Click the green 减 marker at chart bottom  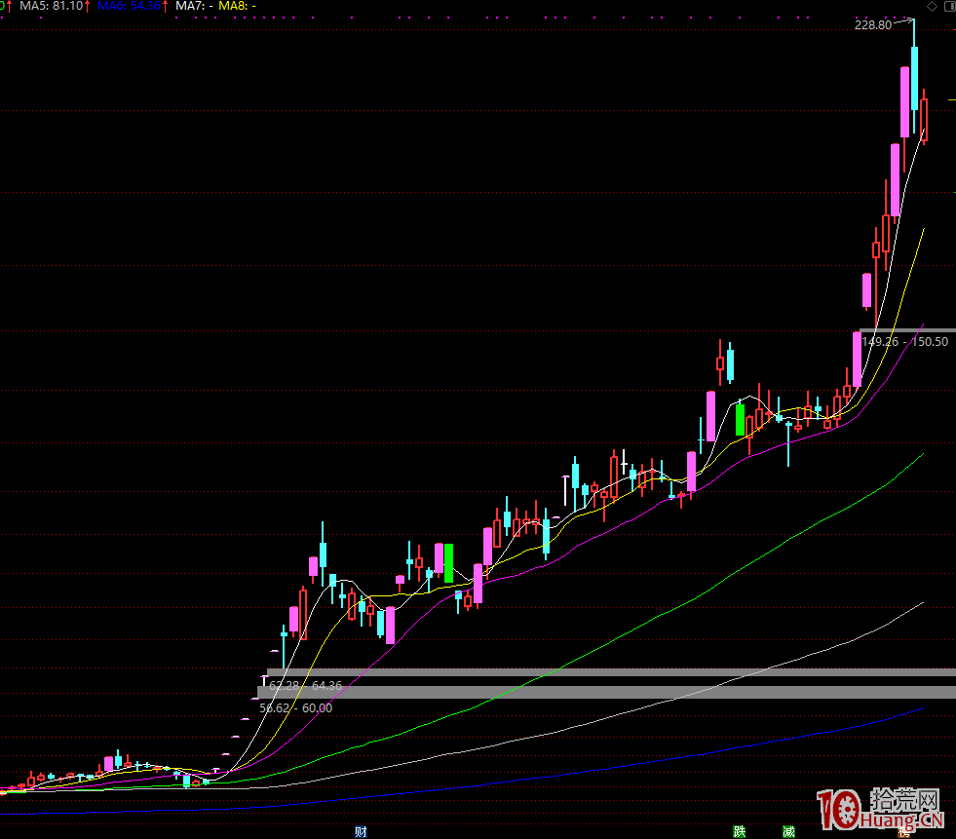click(787, 831)
